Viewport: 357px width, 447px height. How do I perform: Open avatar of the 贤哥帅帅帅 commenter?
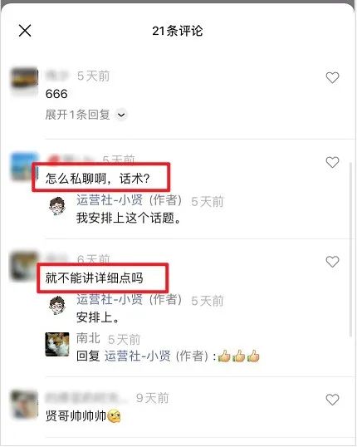[x=24, y=405]
